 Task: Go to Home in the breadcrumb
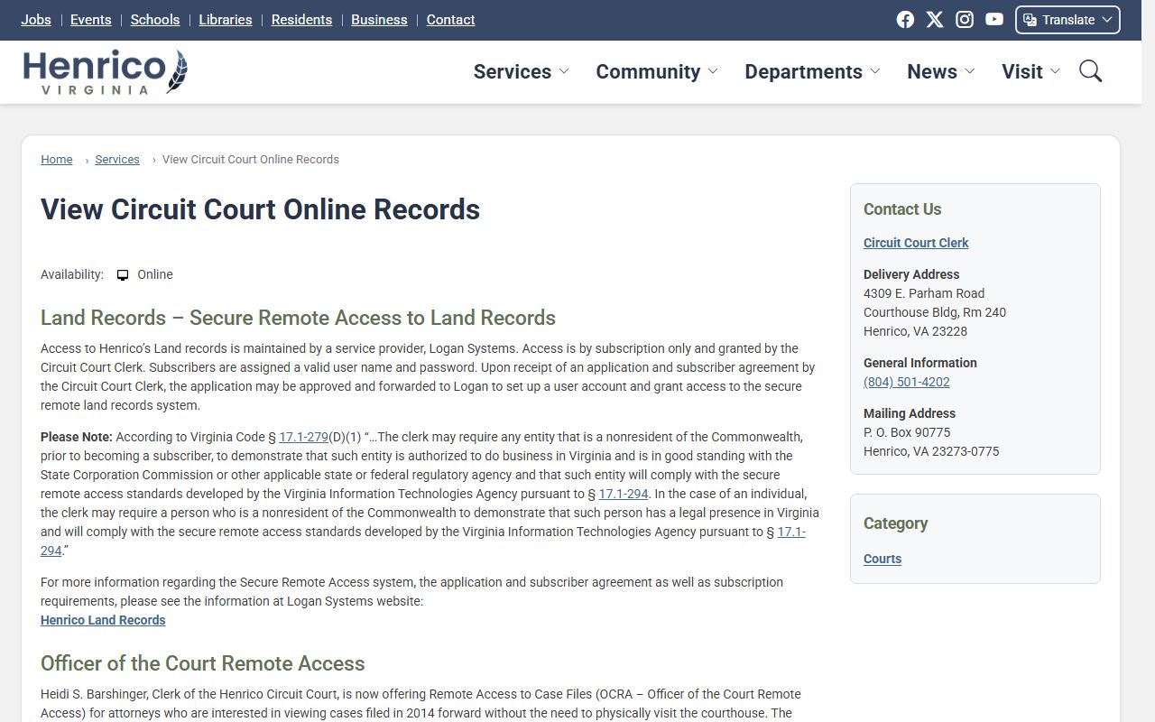[57, 160]
